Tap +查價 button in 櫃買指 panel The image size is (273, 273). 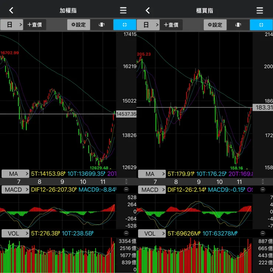coord(171,25)
